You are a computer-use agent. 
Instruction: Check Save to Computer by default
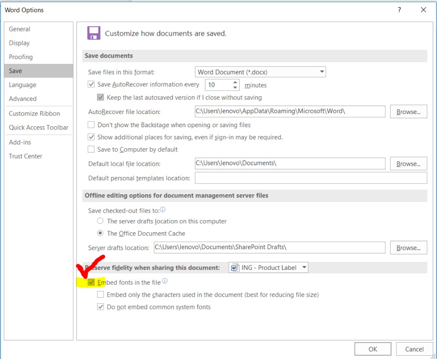coord(91,150)
